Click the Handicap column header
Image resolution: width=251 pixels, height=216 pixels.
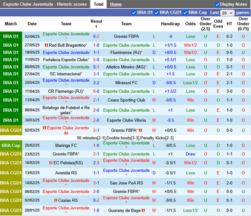click(170, 24)
